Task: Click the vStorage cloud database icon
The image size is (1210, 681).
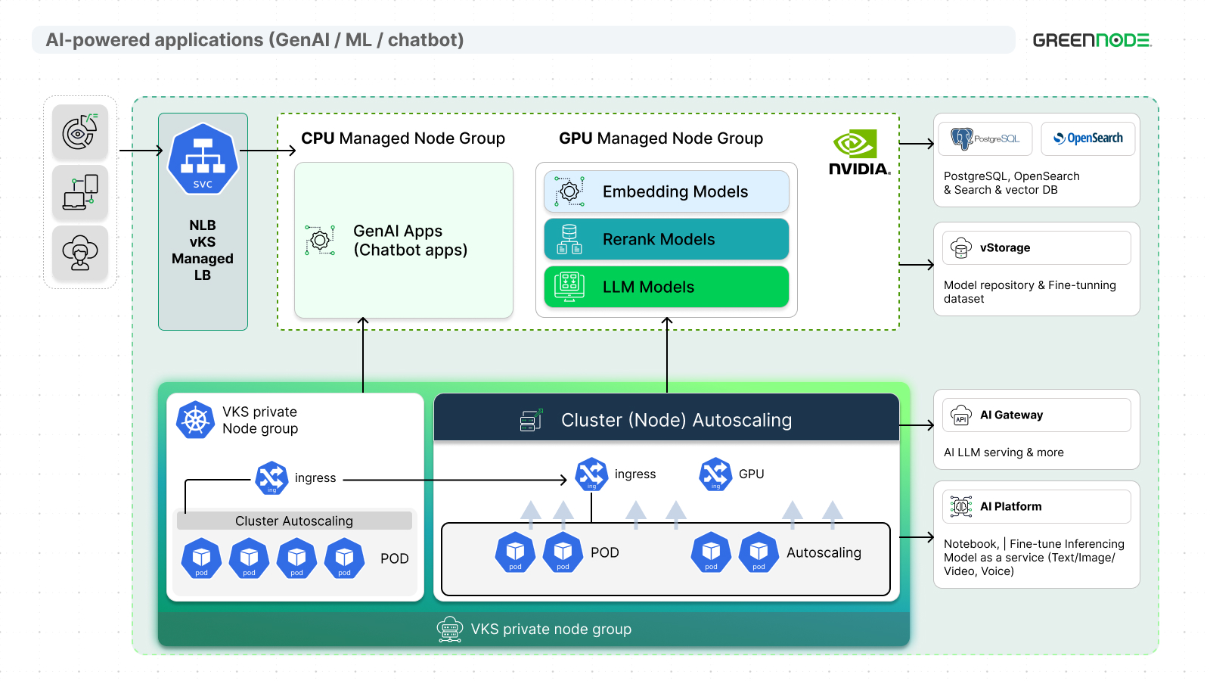Action: [961, 247]
